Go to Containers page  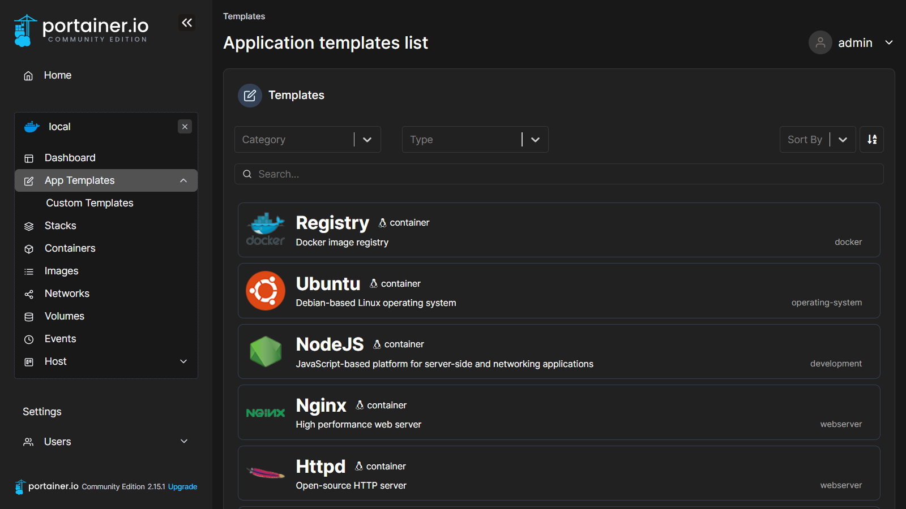point(70,248)
